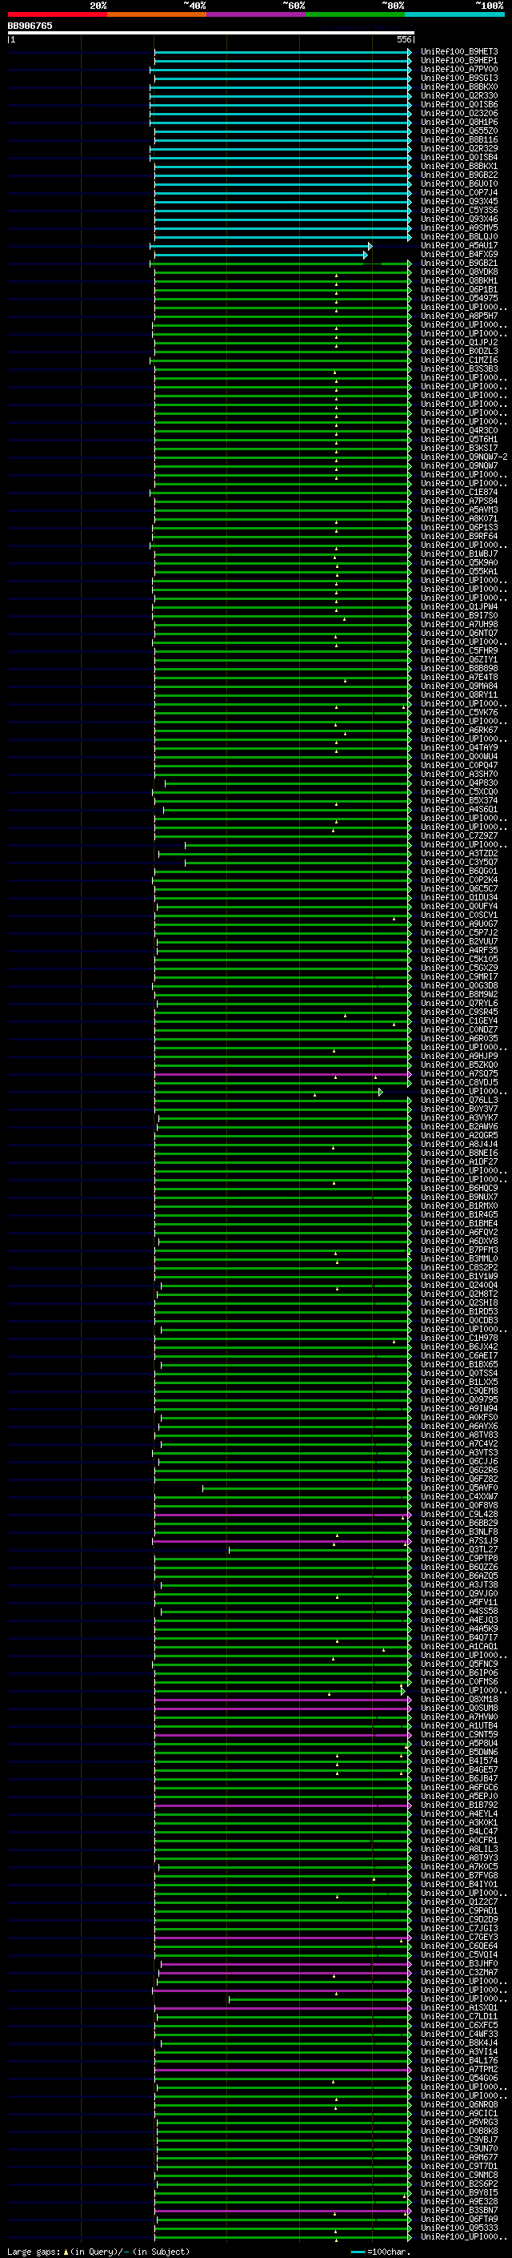Select purple-bar hit UniRef100_A7SQ75
This screenshot has height=2258, width=512.
coord(459,1074)
